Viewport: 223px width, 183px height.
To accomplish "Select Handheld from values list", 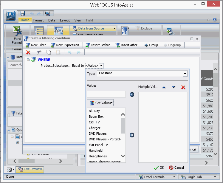I will point(96,151).
